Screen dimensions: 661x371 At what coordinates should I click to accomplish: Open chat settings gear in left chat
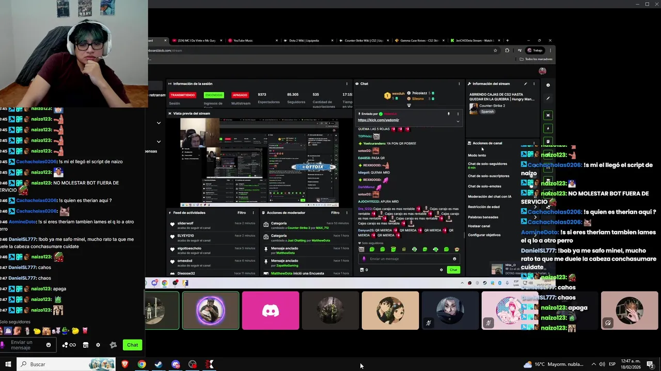(98, 345)
